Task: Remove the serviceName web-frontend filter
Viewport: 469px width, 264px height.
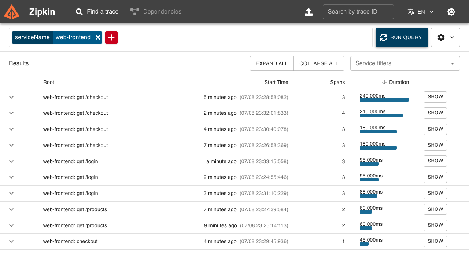Action: point(98,37)
